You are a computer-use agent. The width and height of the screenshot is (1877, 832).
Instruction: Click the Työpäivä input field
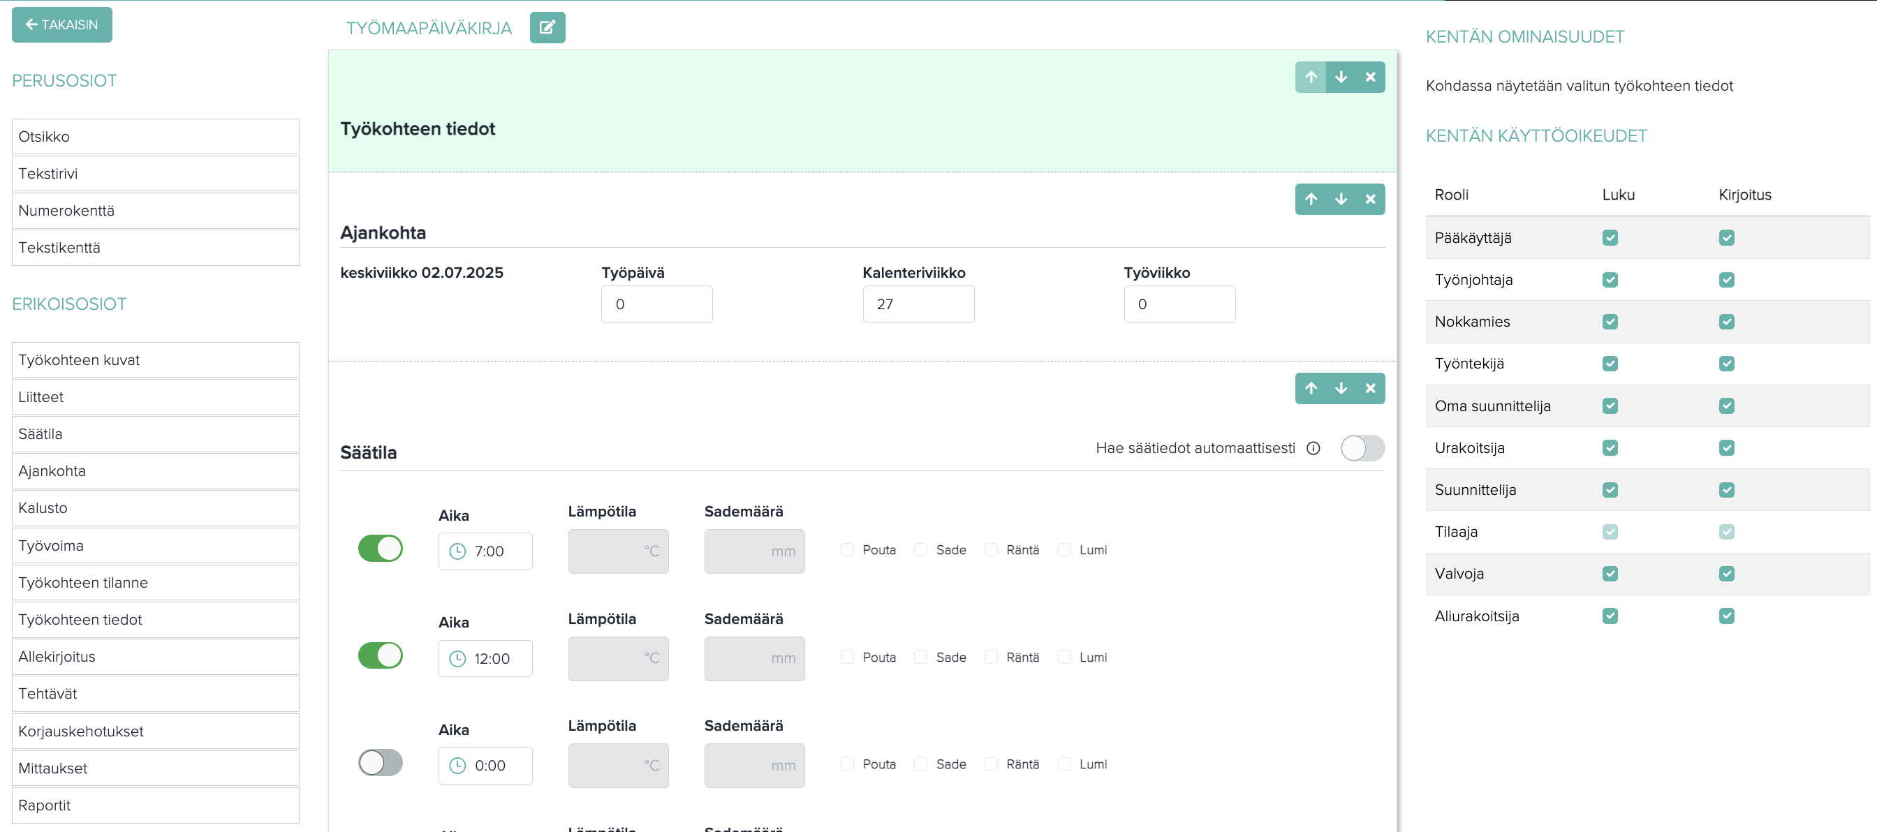tap(656, 304)
